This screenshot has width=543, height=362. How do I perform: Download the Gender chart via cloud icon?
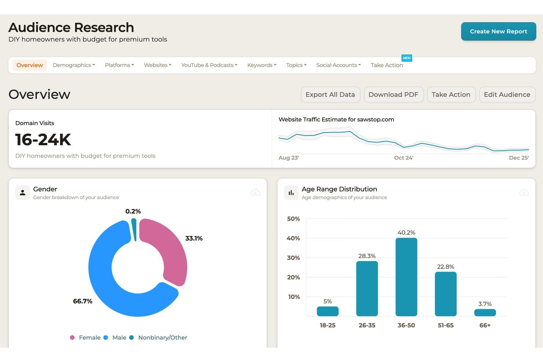point(255,192)
